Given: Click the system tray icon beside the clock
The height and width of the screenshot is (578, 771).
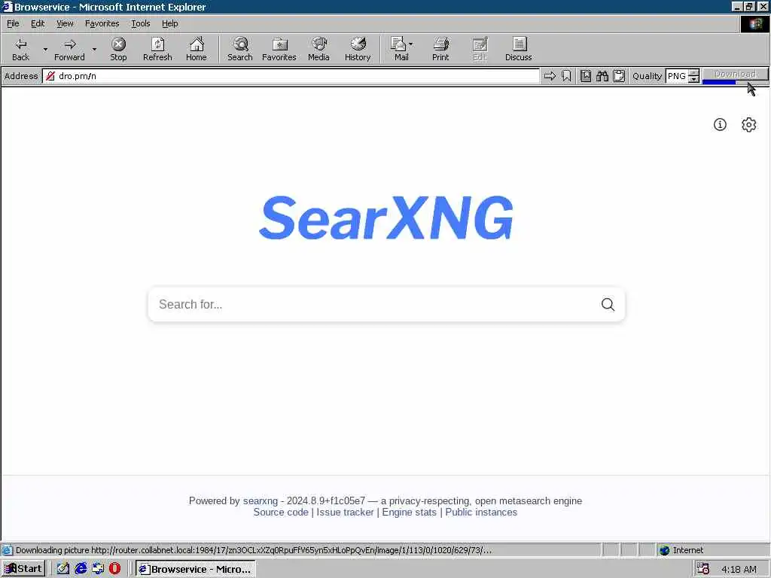Looking at the screenshot, I should pos(703,569).
